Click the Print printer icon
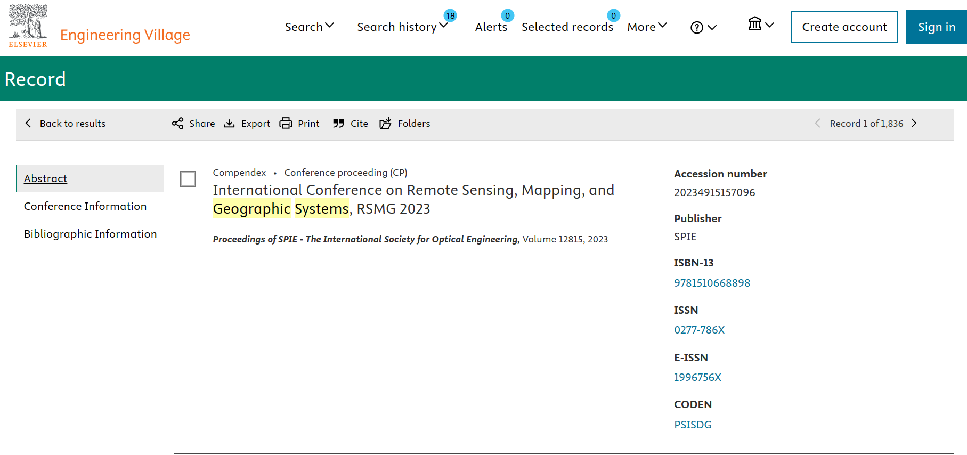The width and height of the screenshot is (967, 455). pyautogui.click(x=286, y=123)
